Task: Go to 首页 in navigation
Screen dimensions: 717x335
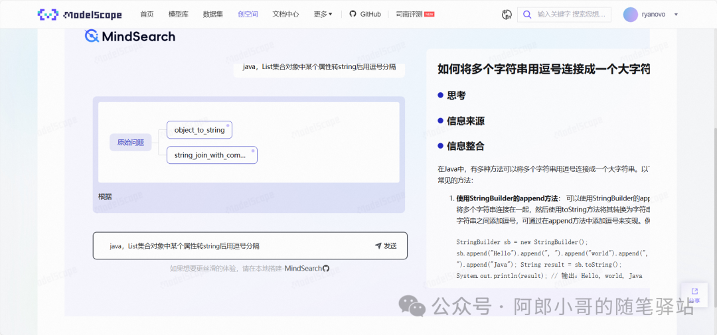Action: (x=147, y=14)
